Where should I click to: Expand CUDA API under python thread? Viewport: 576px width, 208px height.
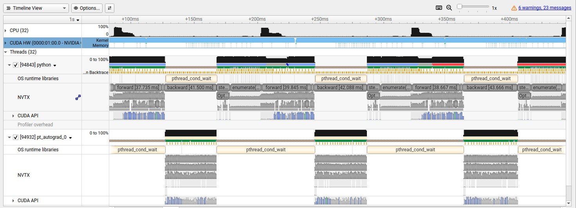[x=13, y=116]
